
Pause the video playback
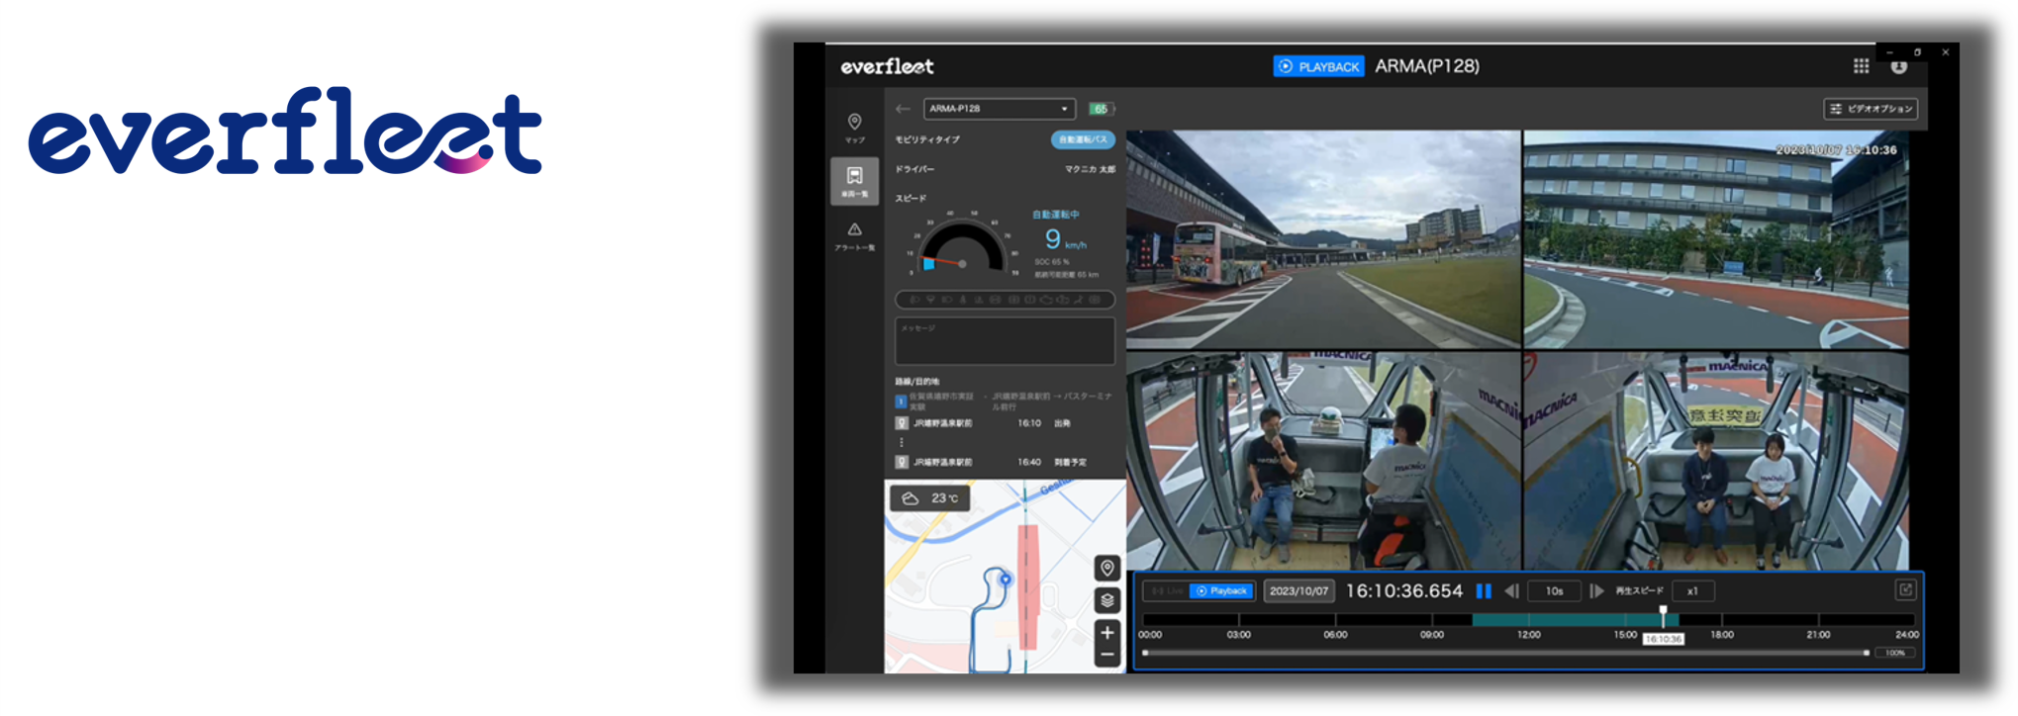tap(1484, 591)
